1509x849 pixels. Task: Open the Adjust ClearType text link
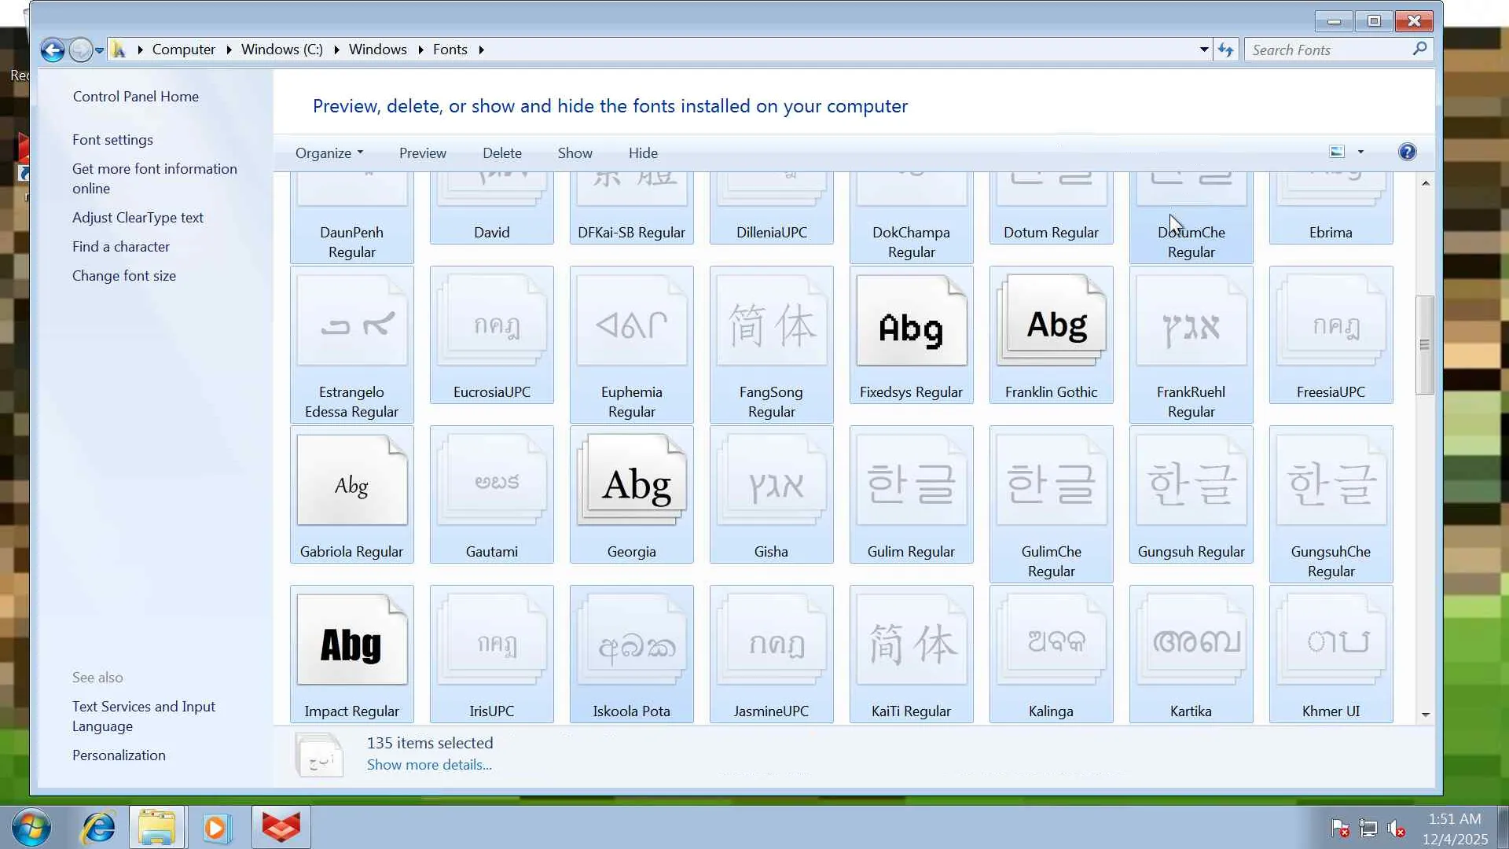[138, 218]
